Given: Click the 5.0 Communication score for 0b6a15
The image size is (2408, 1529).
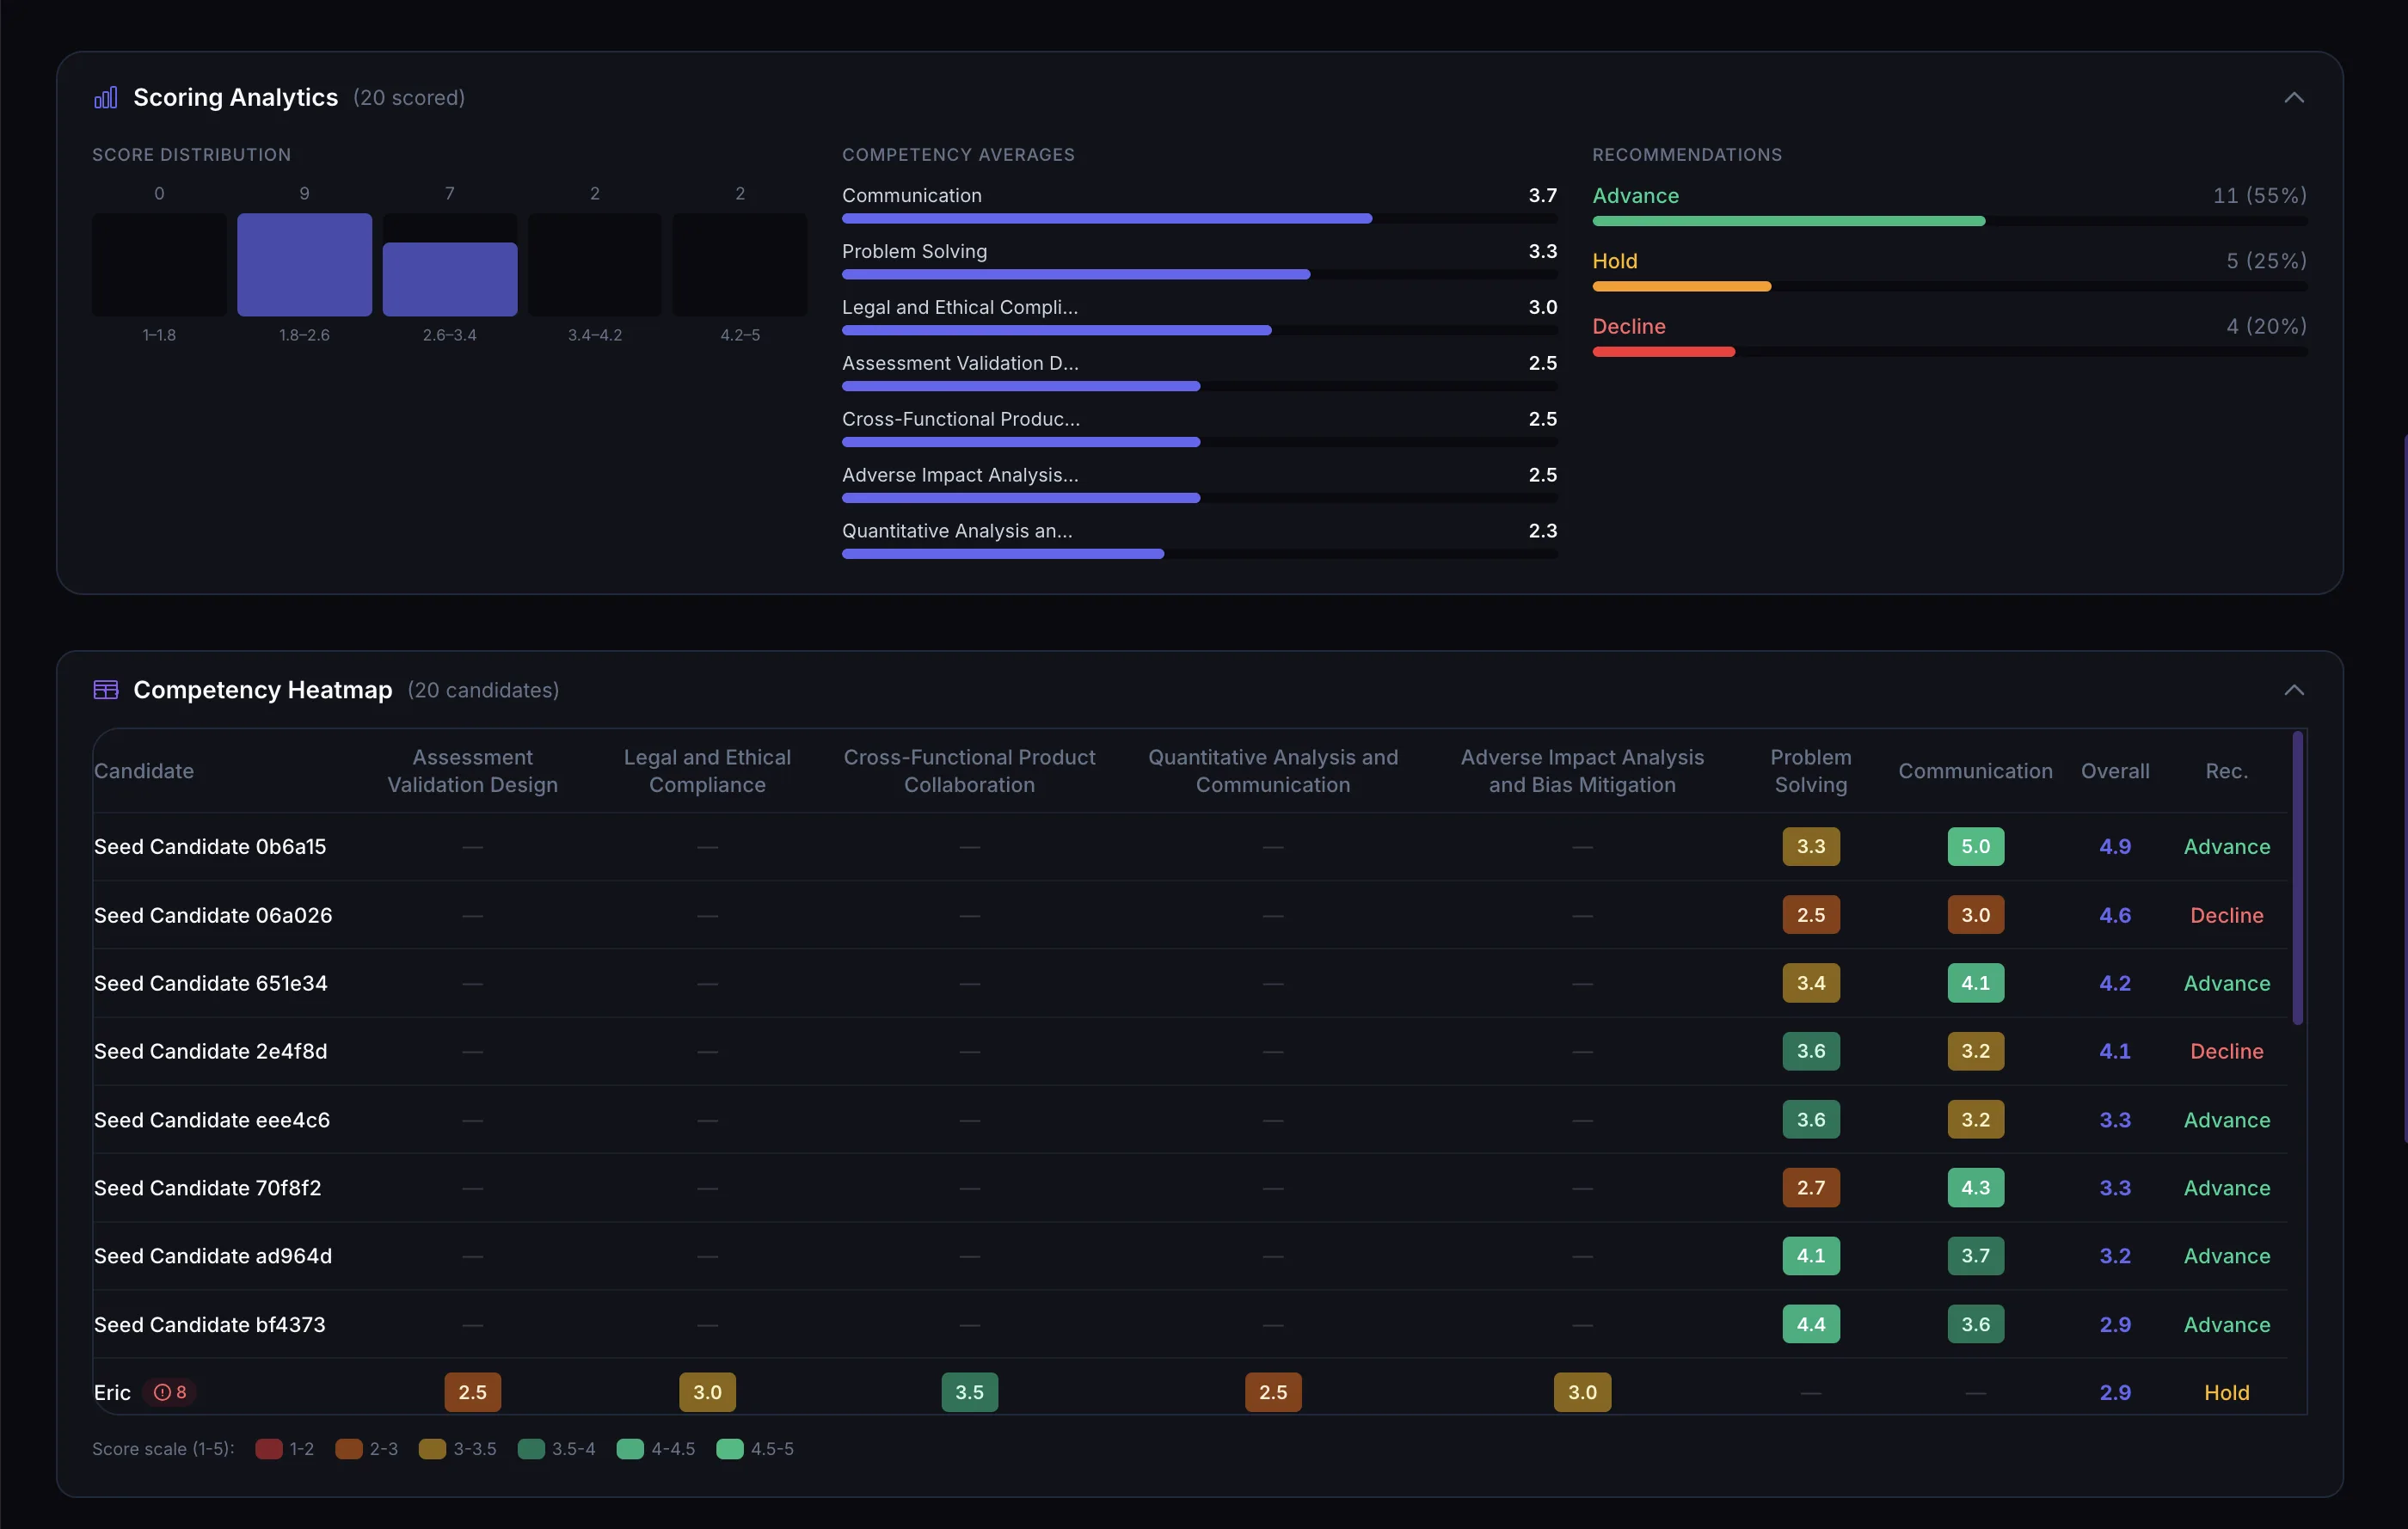Looking at the screenshot, I should tap(1975, 847).
